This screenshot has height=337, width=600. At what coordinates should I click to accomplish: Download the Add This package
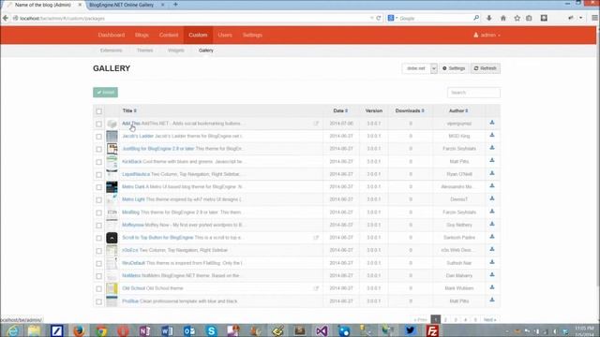coord(492,123)
